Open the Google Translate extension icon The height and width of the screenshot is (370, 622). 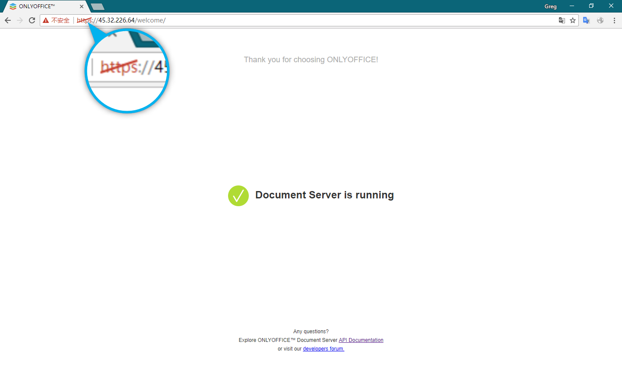pyautogui.click(x=587, y=20)
